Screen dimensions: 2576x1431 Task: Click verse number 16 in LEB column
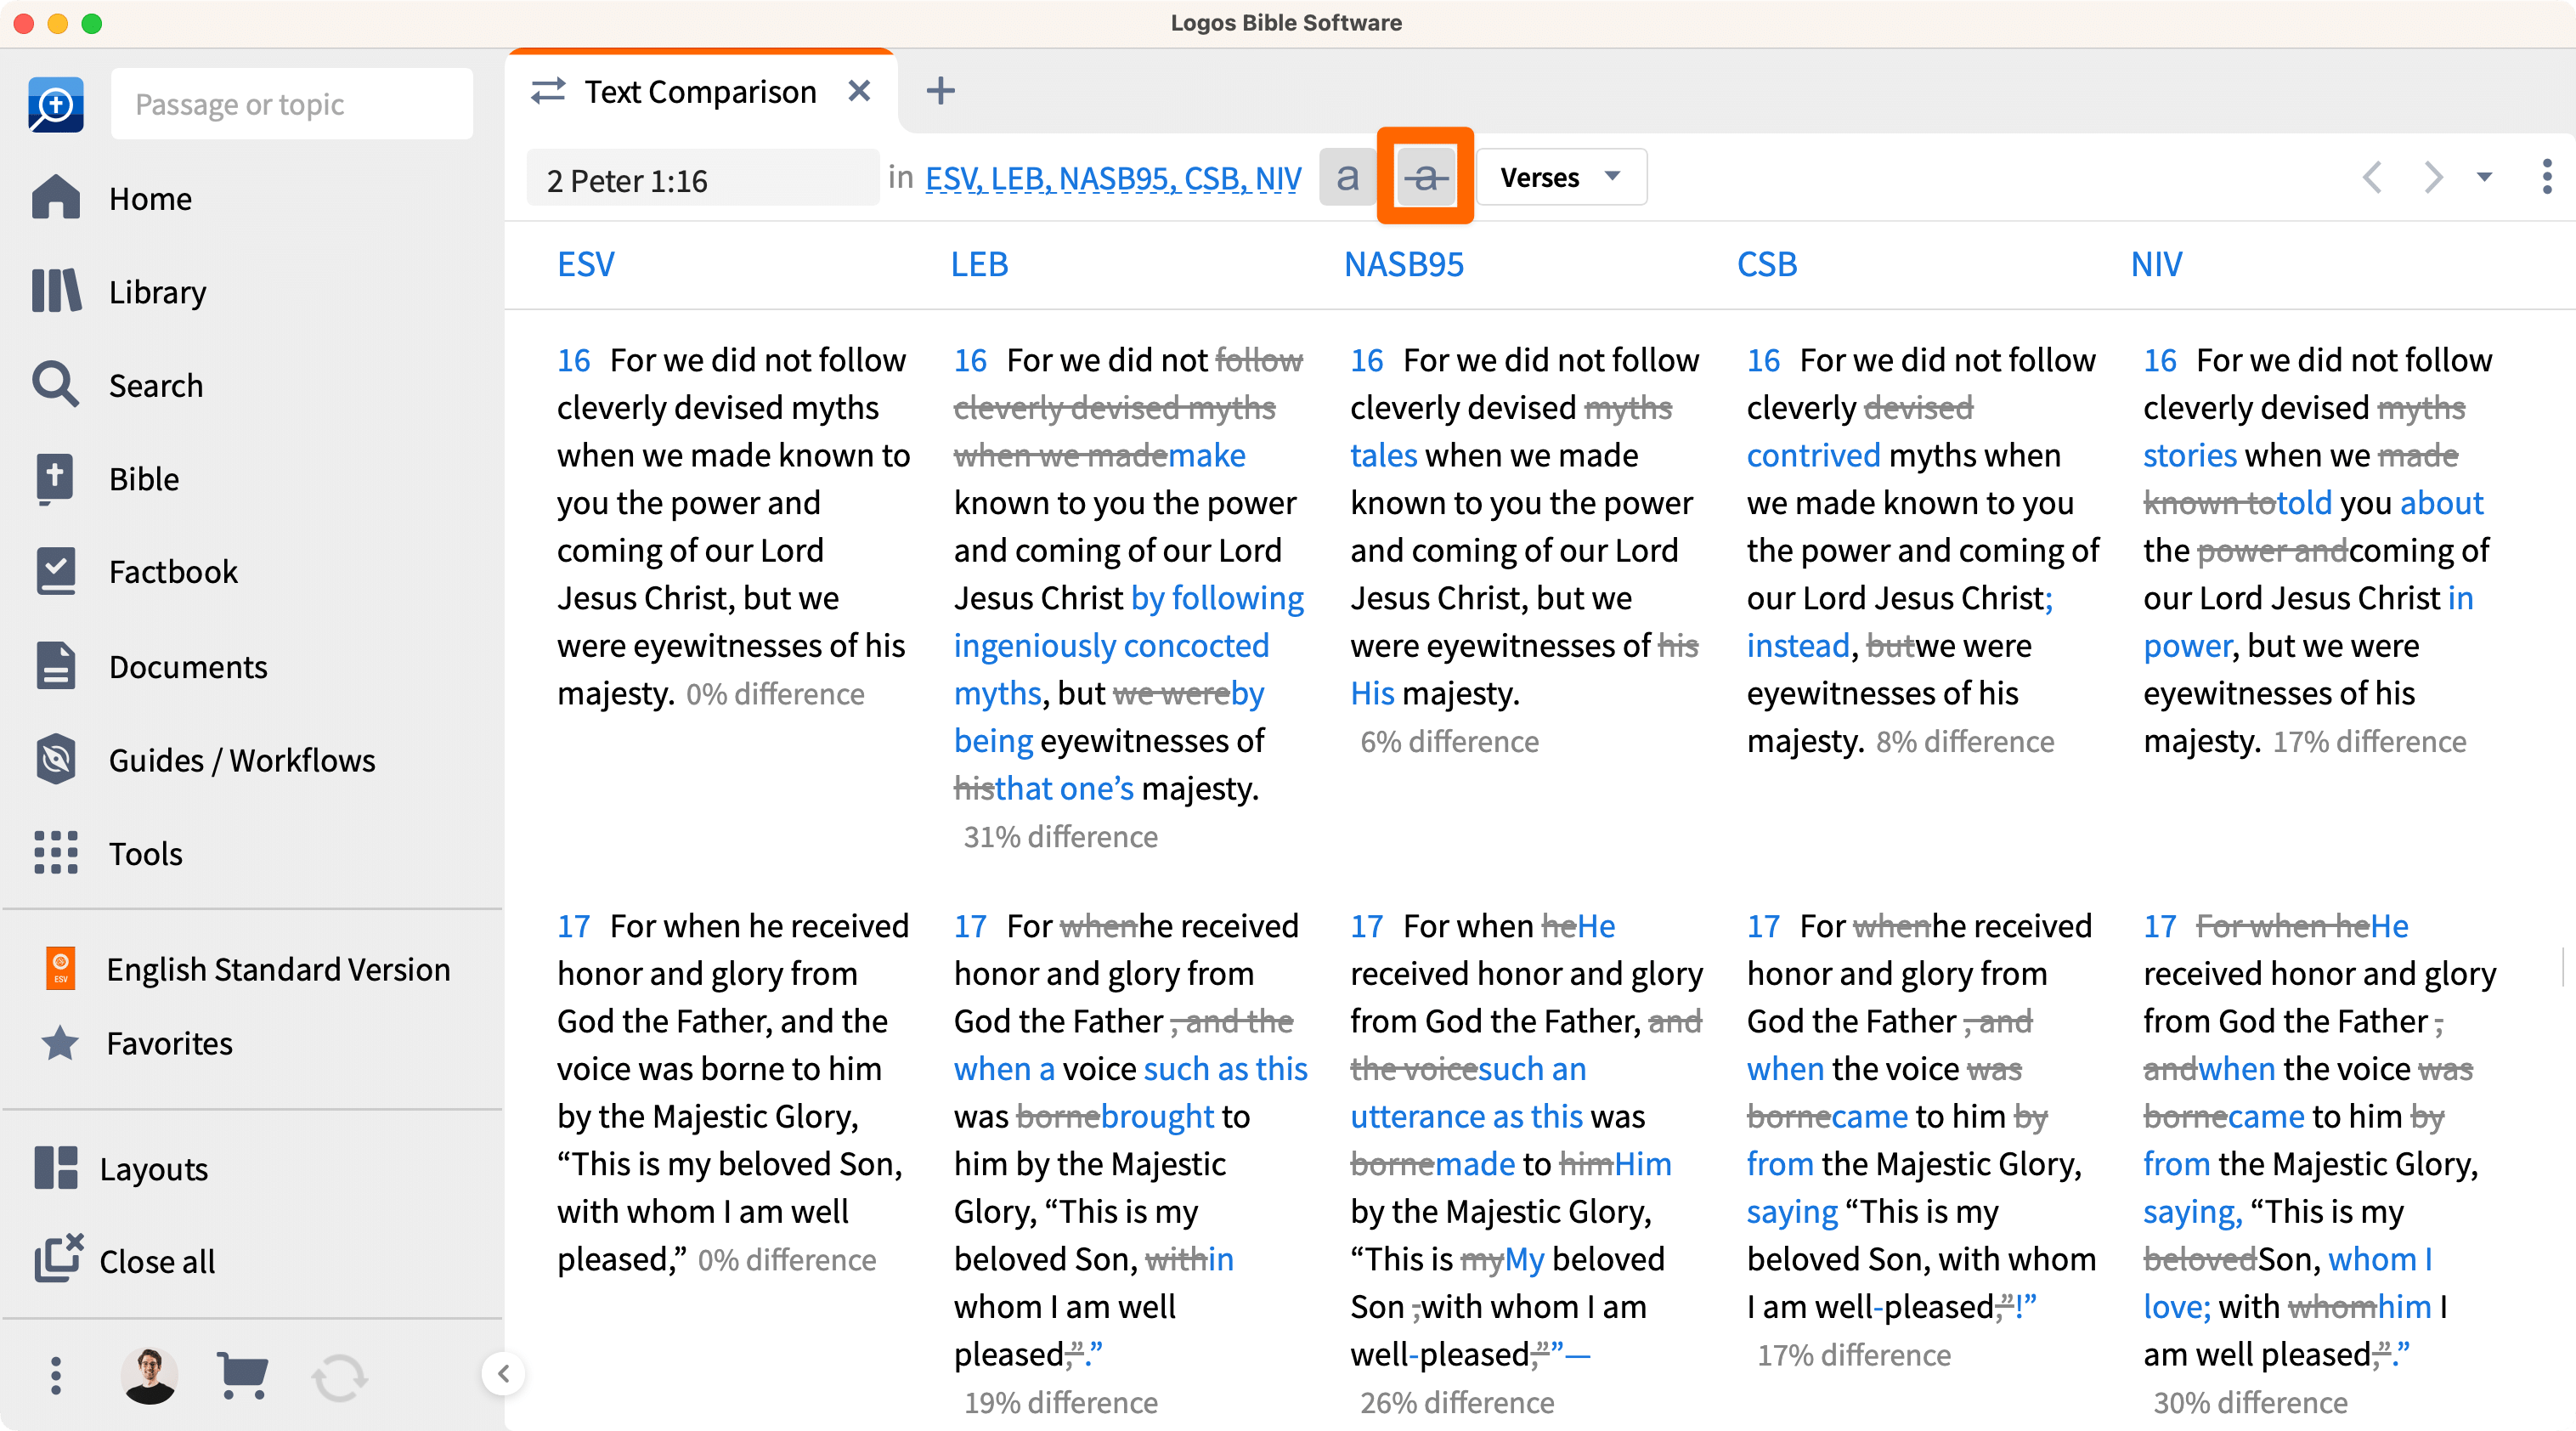click(971, 360)
